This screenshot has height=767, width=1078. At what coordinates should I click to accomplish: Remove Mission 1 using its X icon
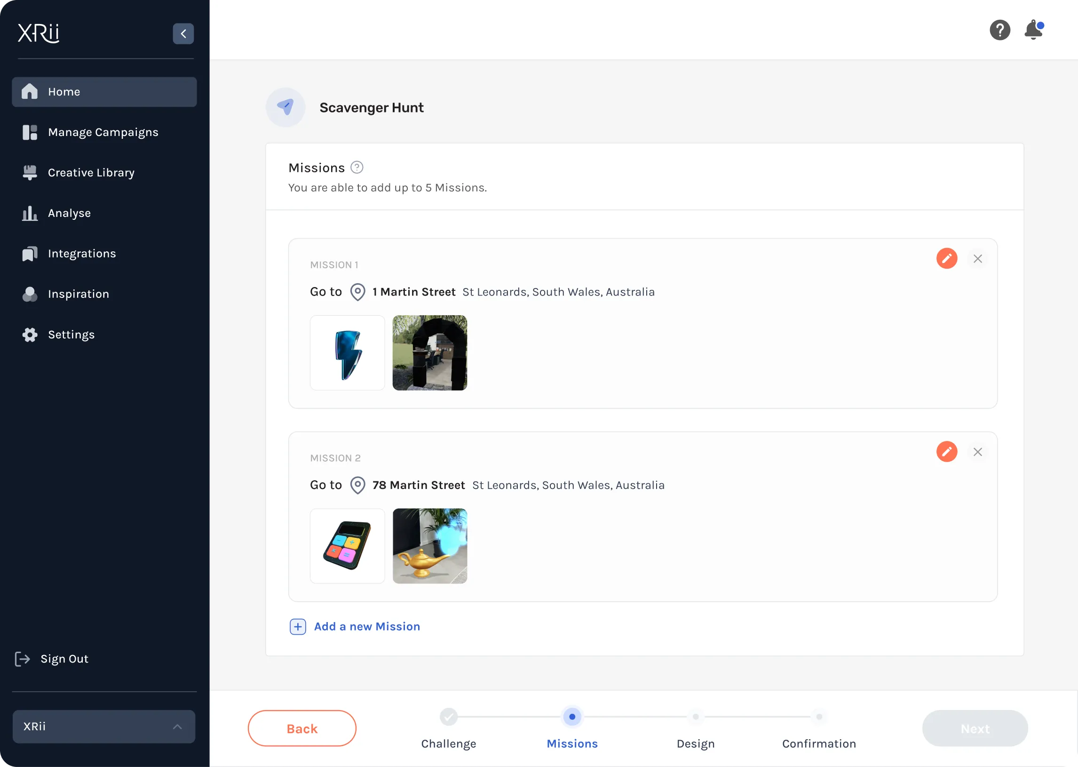pos(977,259)
